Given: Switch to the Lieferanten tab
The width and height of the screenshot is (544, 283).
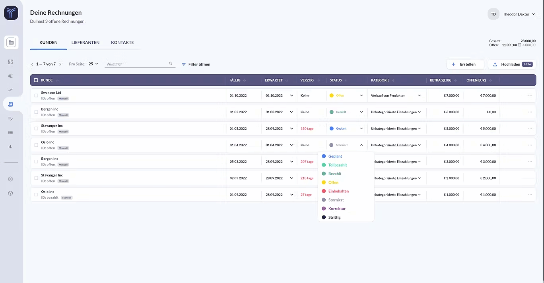Looking at the screenshot, I should (85, 43).
